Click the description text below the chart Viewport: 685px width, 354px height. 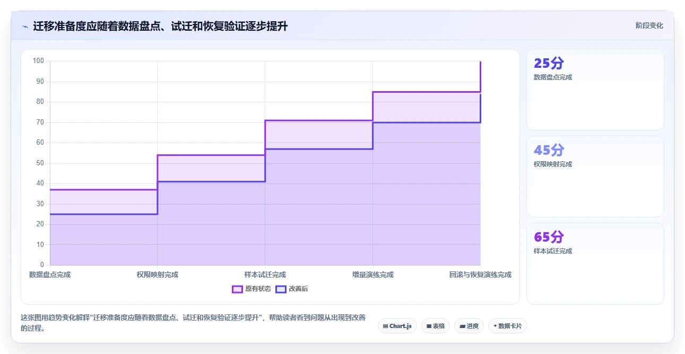[193, 323]
